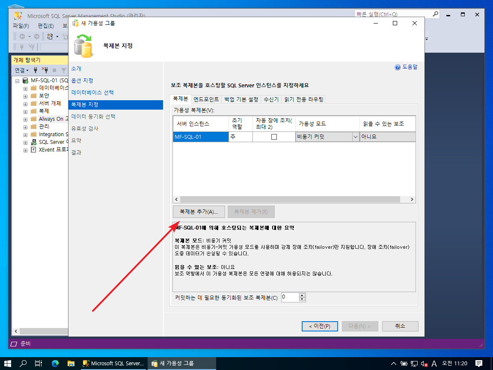Click the 취소 cancel button
The height and width of the screenshot is (370, 493).
(x=400, y=326)
